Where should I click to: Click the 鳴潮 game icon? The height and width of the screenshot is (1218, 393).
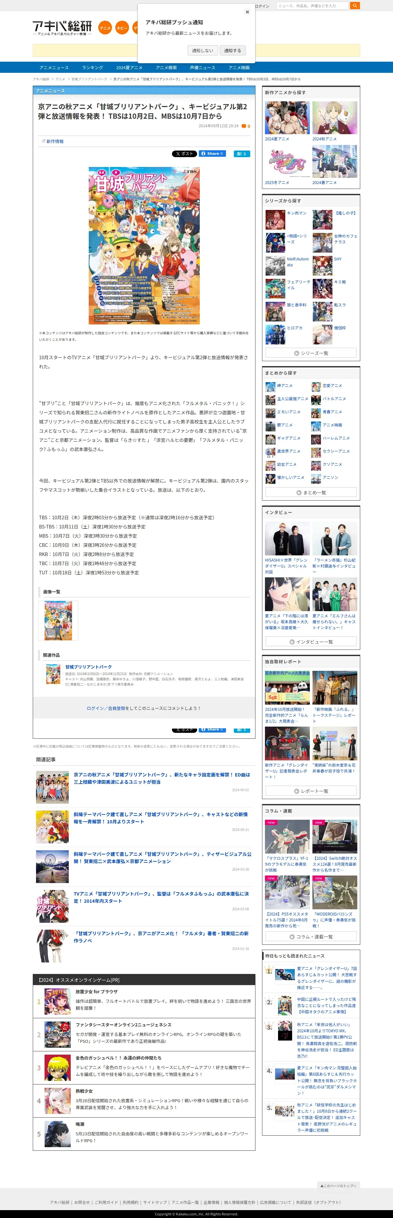pyautogui.click(x=58, y=1134)
